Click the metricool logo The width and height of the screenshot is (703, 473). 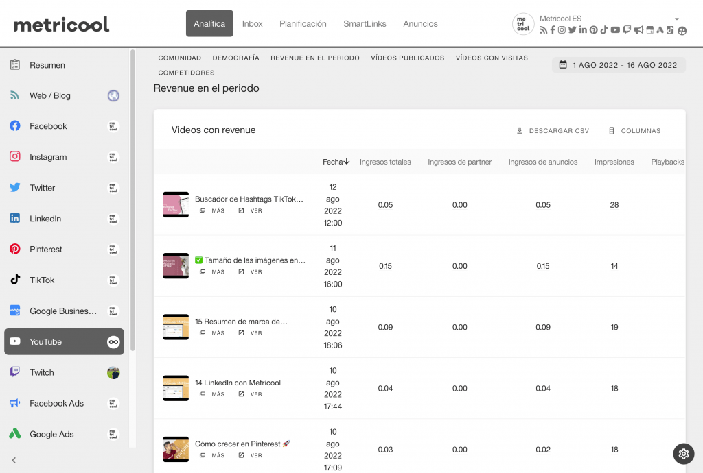(62, 24)
